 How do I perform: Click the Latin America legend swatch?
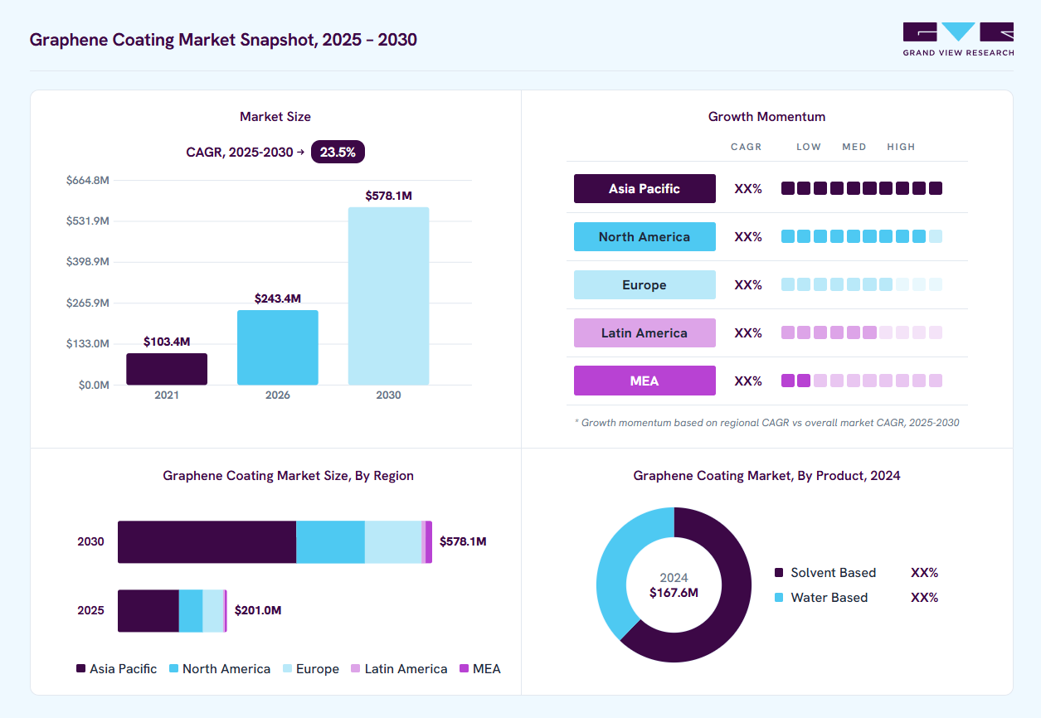[356, 668]
